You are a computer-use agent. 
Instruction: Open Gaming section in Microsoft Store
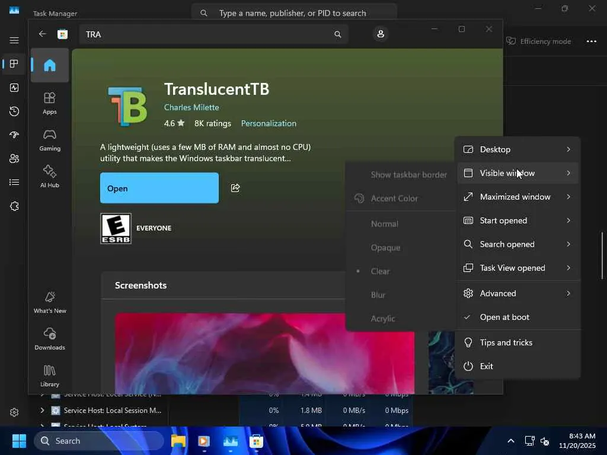pyautogui.click(x=50, y=140)
